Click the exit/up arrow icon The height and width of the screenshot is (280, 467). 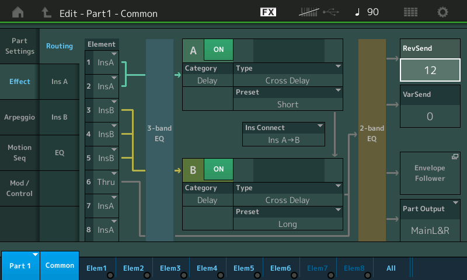pyautogui.click(x=47, y=12)
